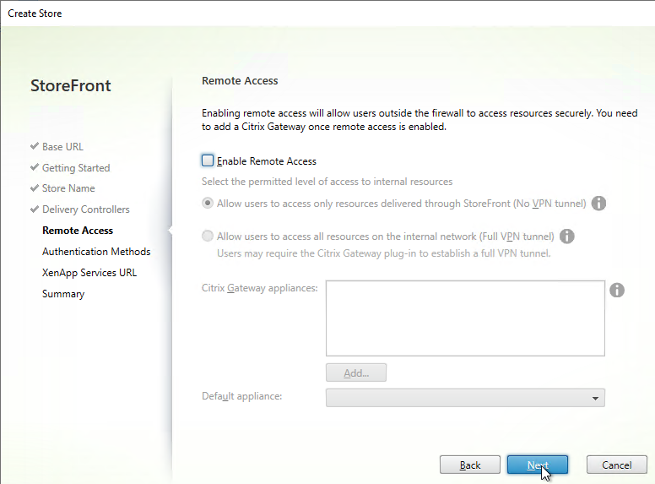This screenshot has height=484, width=655.
Task: Select Delivery Controllers step in sidebar
Action: [85, 209]
